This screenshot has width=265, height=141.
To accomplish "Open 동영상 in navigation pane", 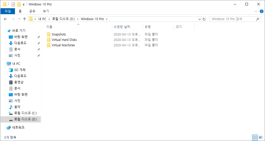I will 19,82.
